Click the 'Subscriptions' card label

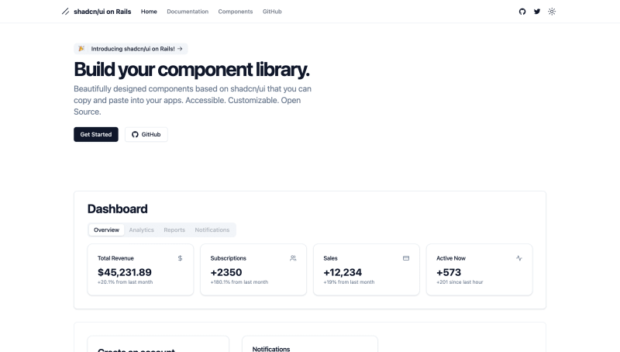pos(228,258)
